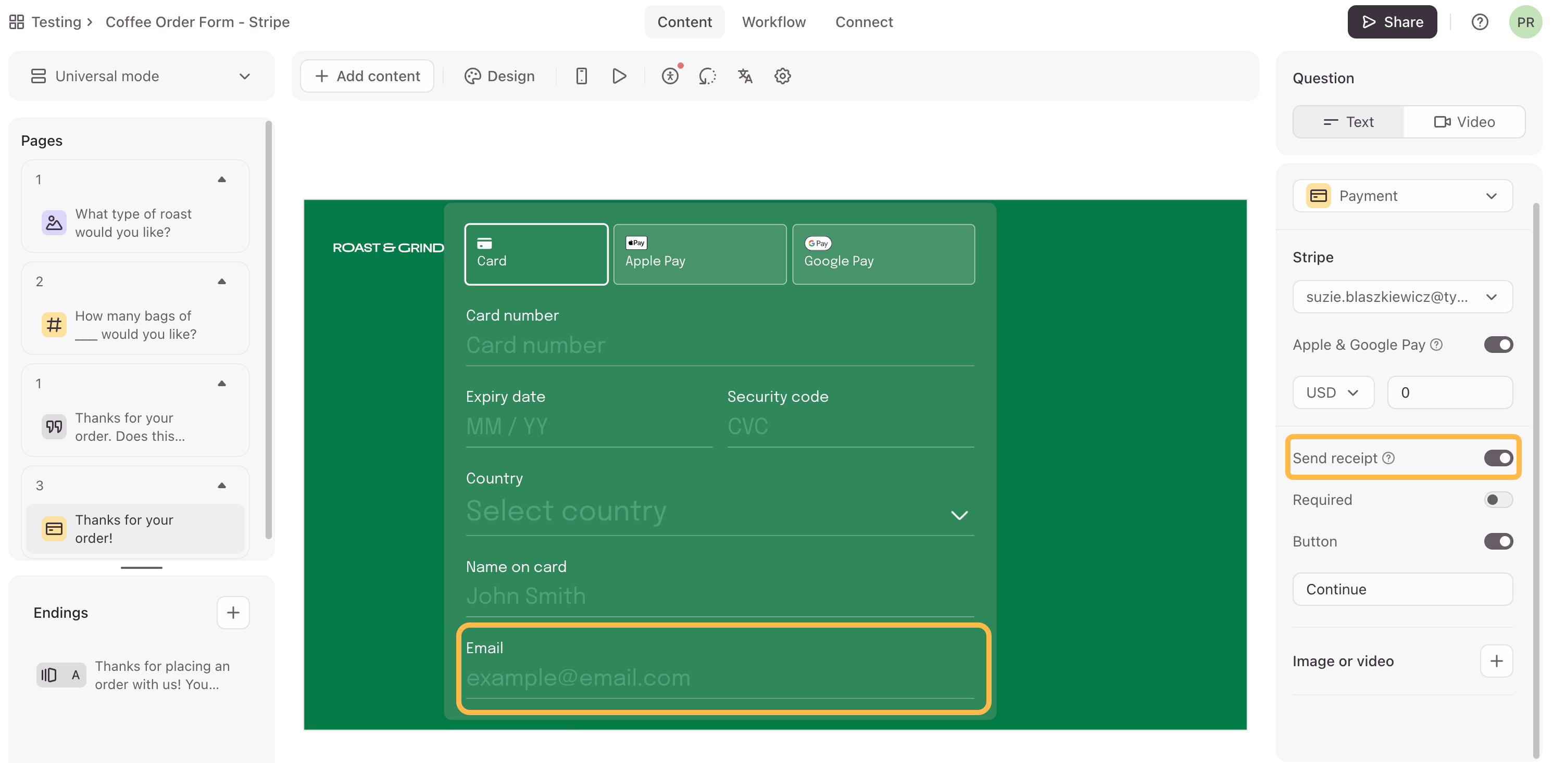Open the Universal mode dropdown

pyautogui.click(x=141, y=76)
